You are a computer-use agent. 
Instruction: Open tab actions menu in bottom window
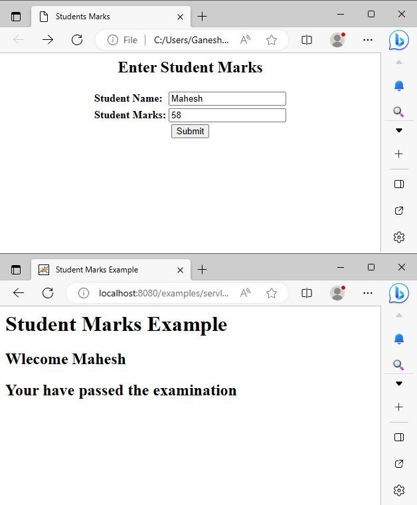pos(16,269)
